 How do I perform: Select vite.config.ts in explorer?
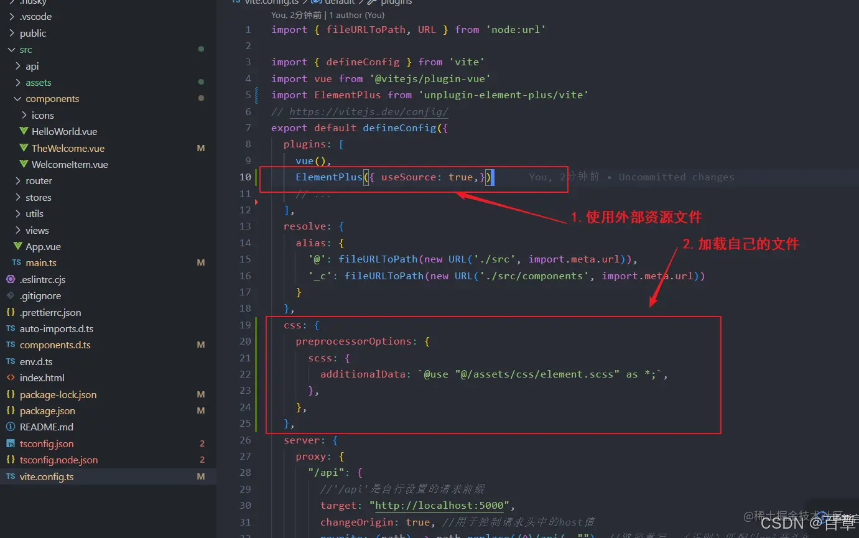[47, 476]
